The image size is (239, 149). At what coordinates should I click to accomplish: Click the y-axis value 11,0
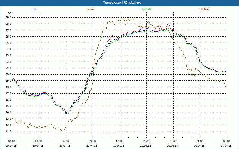click(x=9, y=131)
